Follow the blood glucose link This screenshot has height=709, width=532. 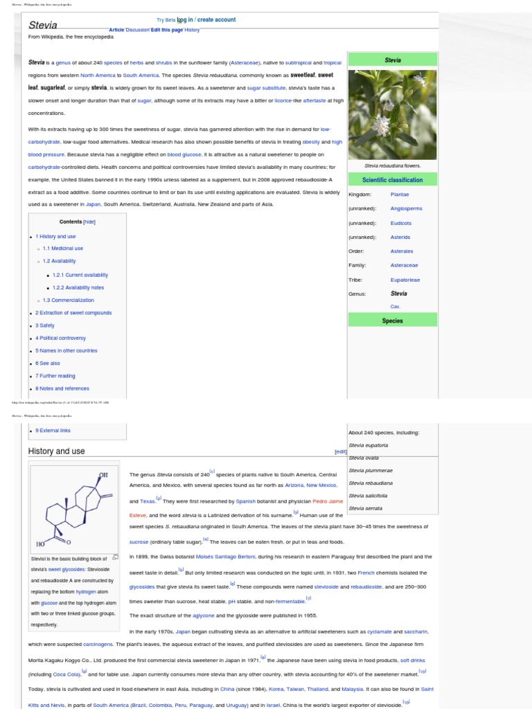pyautogui.click(x=184, y=154)
